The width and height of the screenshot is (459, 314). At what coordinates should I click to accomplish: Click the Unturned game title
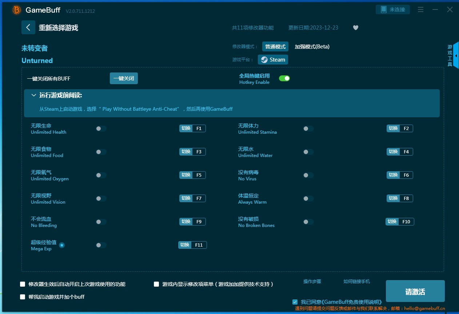(x=37, y=60)
